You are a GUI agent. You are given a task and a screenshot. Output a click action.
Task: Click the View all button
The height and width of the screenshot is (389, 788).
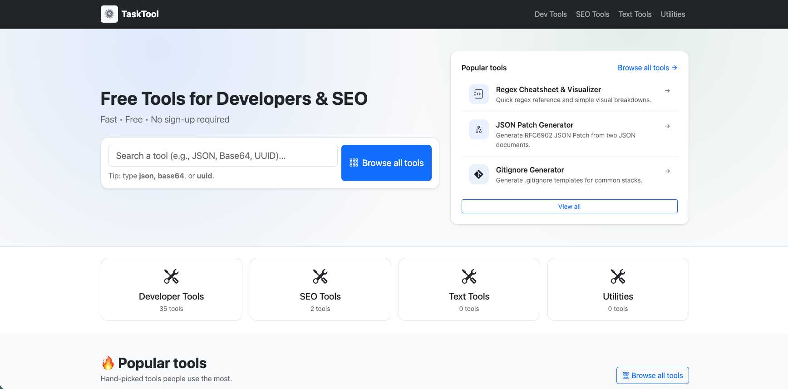569,207
